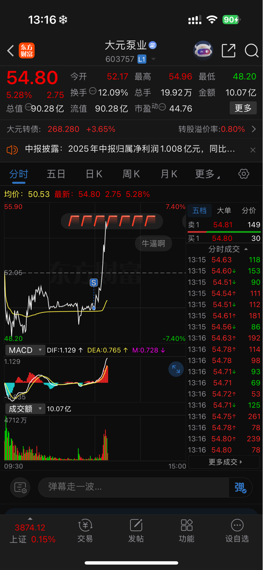The width and height of the screenshot is (263, 570).
Task: Tap the 买1 54.80 quote row
Action: (224, 238)
